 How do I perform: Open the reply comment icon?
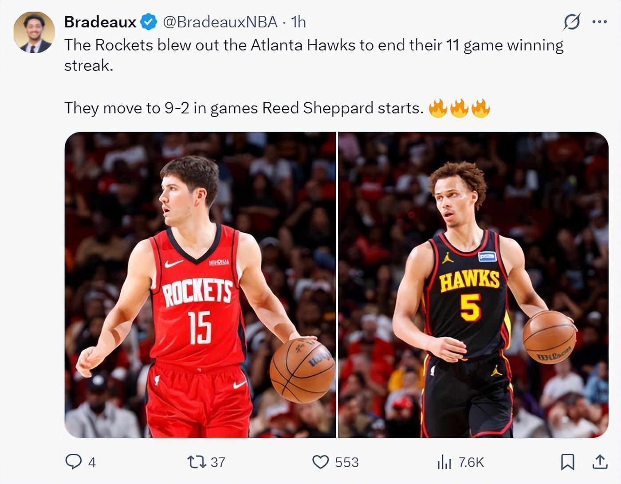(74, 462)
